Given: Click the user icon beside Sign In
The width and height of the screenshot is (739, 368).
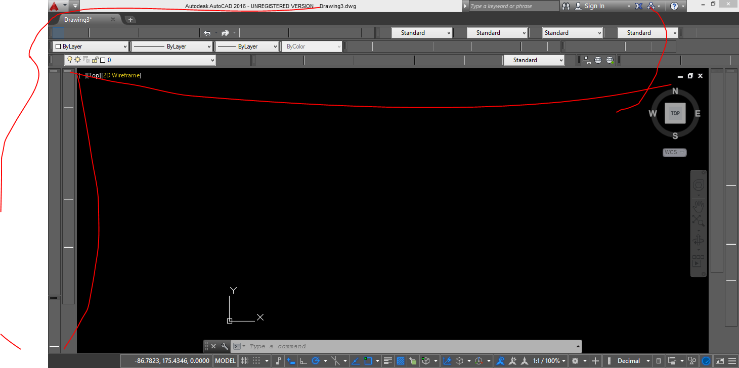Looking at the screenshot, I should [x=578, y=6].
